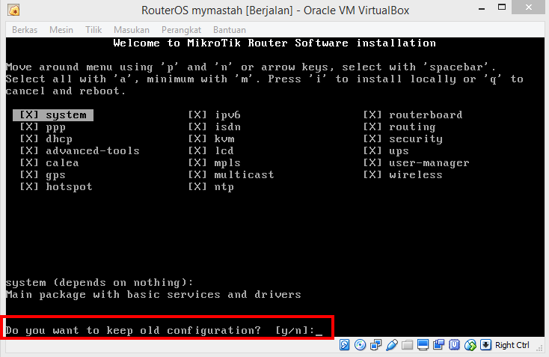Open the Berkas menu

25,30
